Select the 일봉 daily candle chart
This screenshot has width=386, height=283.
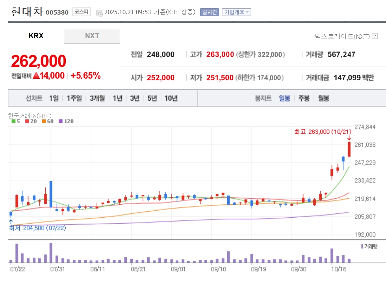point(284,98)
